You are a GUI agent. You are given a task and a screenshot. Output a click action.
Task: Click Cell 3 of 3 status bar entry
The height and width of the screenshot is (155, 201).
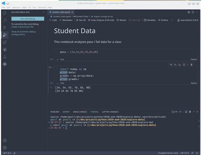point(184,153)
